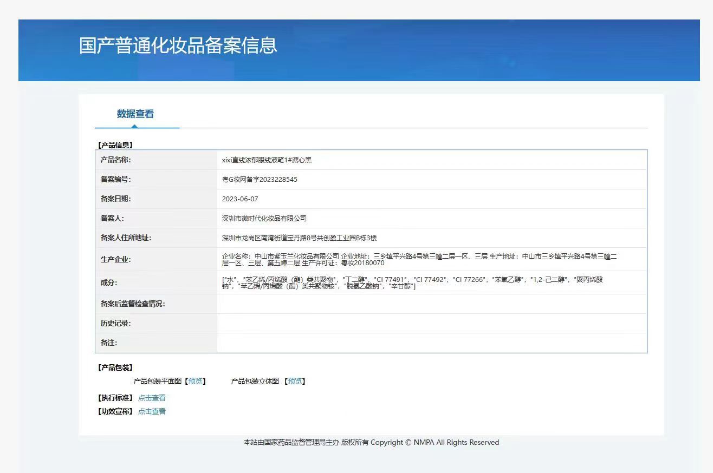Select filing date 2023-06-07
The image size is (713, 473).
240,199
